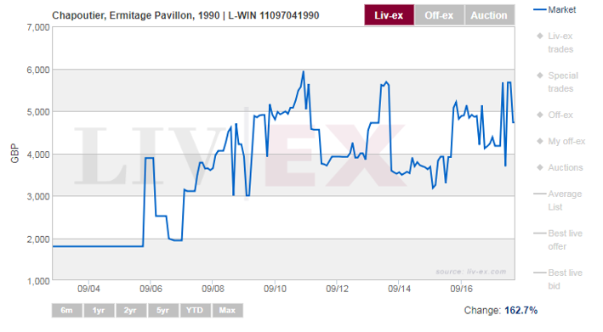Click the 09/14 x-axis date label
The height and width of the screenshot is (332, 603).
[x=399, y=289]
